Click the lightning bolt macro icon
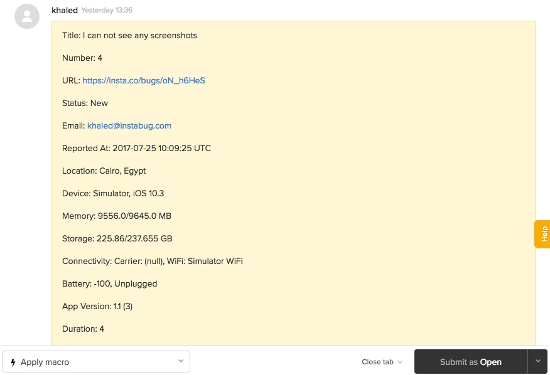Viewport: 550px width, 375px height. (x=13, y=362)
